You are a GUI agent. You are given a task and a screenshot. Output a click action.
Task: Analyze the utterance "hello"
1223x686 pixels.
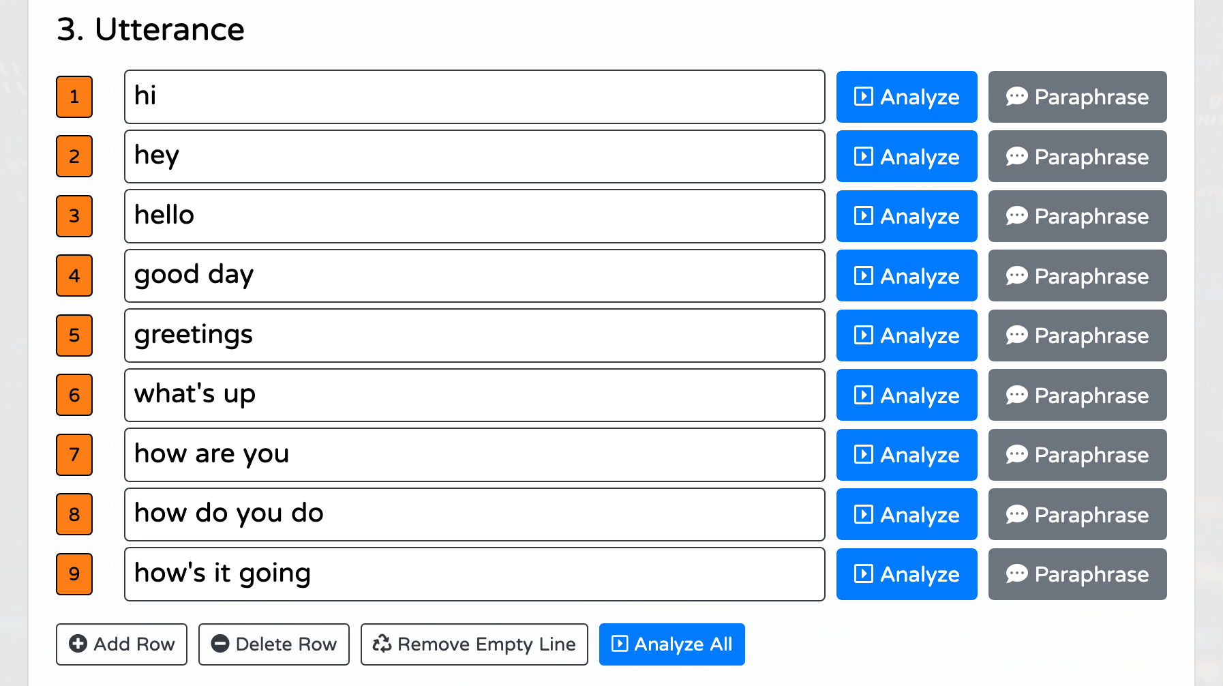[907, 216]
